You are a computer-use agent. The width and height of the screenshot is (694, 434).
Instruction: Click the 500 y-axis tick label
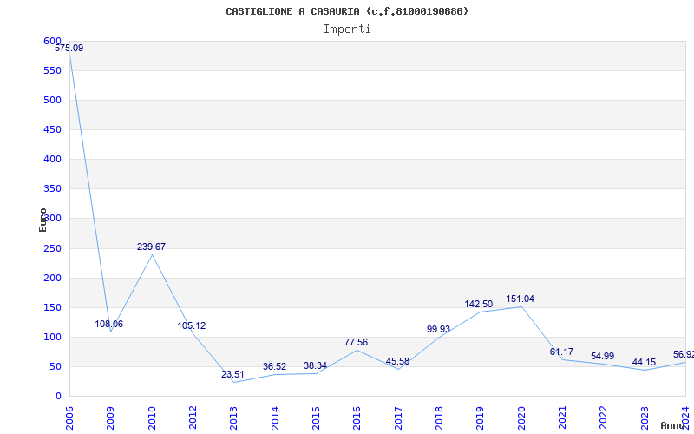point(52,100)
